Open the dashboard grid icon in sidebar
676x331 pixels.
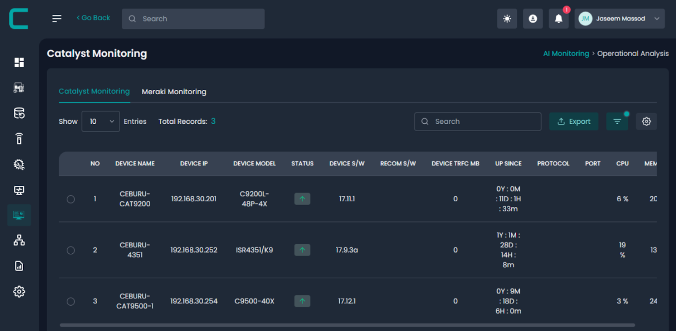(x=19, y=62)
